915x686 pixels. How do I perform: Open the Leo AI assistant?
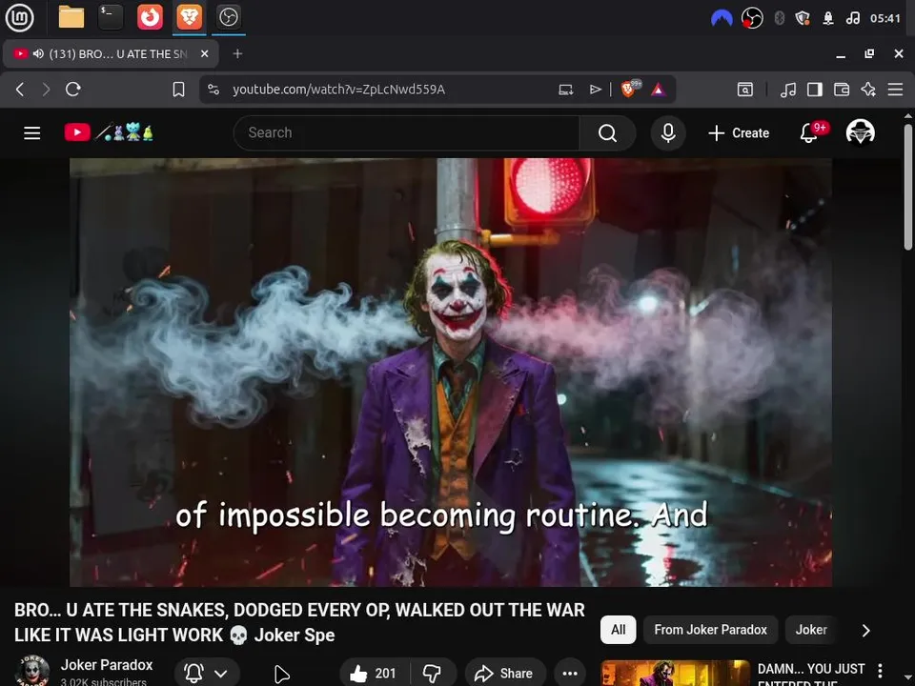pyautogui.click(x=868, y=90)
